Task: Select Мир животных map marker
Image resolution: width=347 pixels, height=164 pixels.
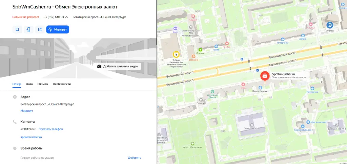Action: tap(308, 122)
